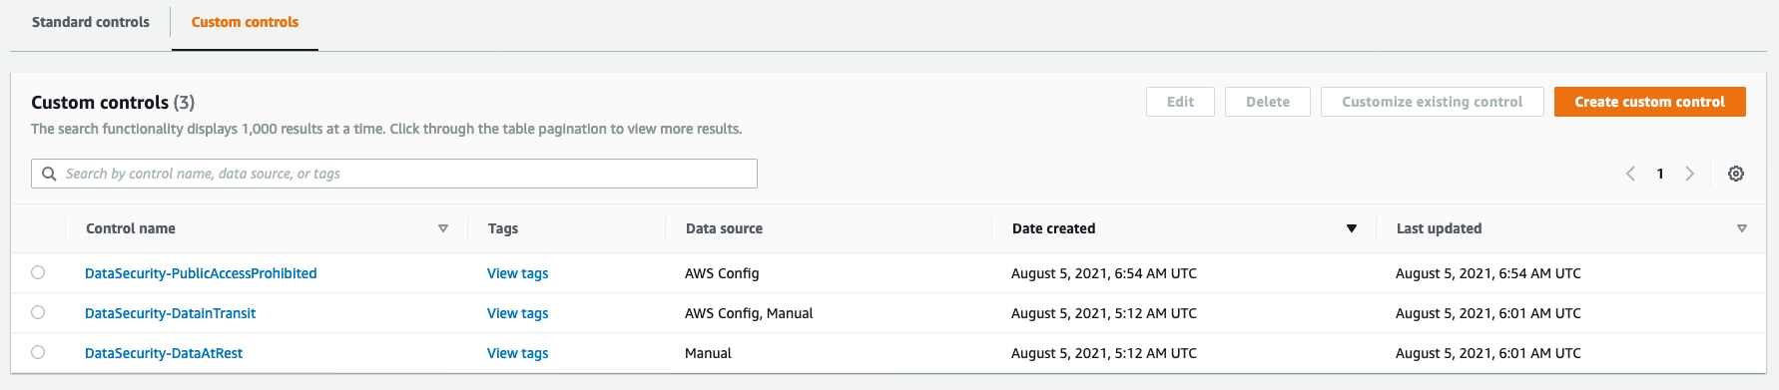
Task: Click Create custom control button
Action: coord(1650,102)
